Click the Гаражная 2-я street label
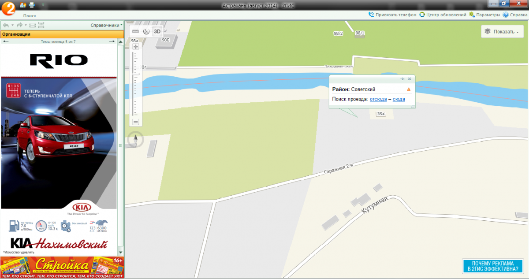This screenshot has width=529, height=279. (338, 168)
